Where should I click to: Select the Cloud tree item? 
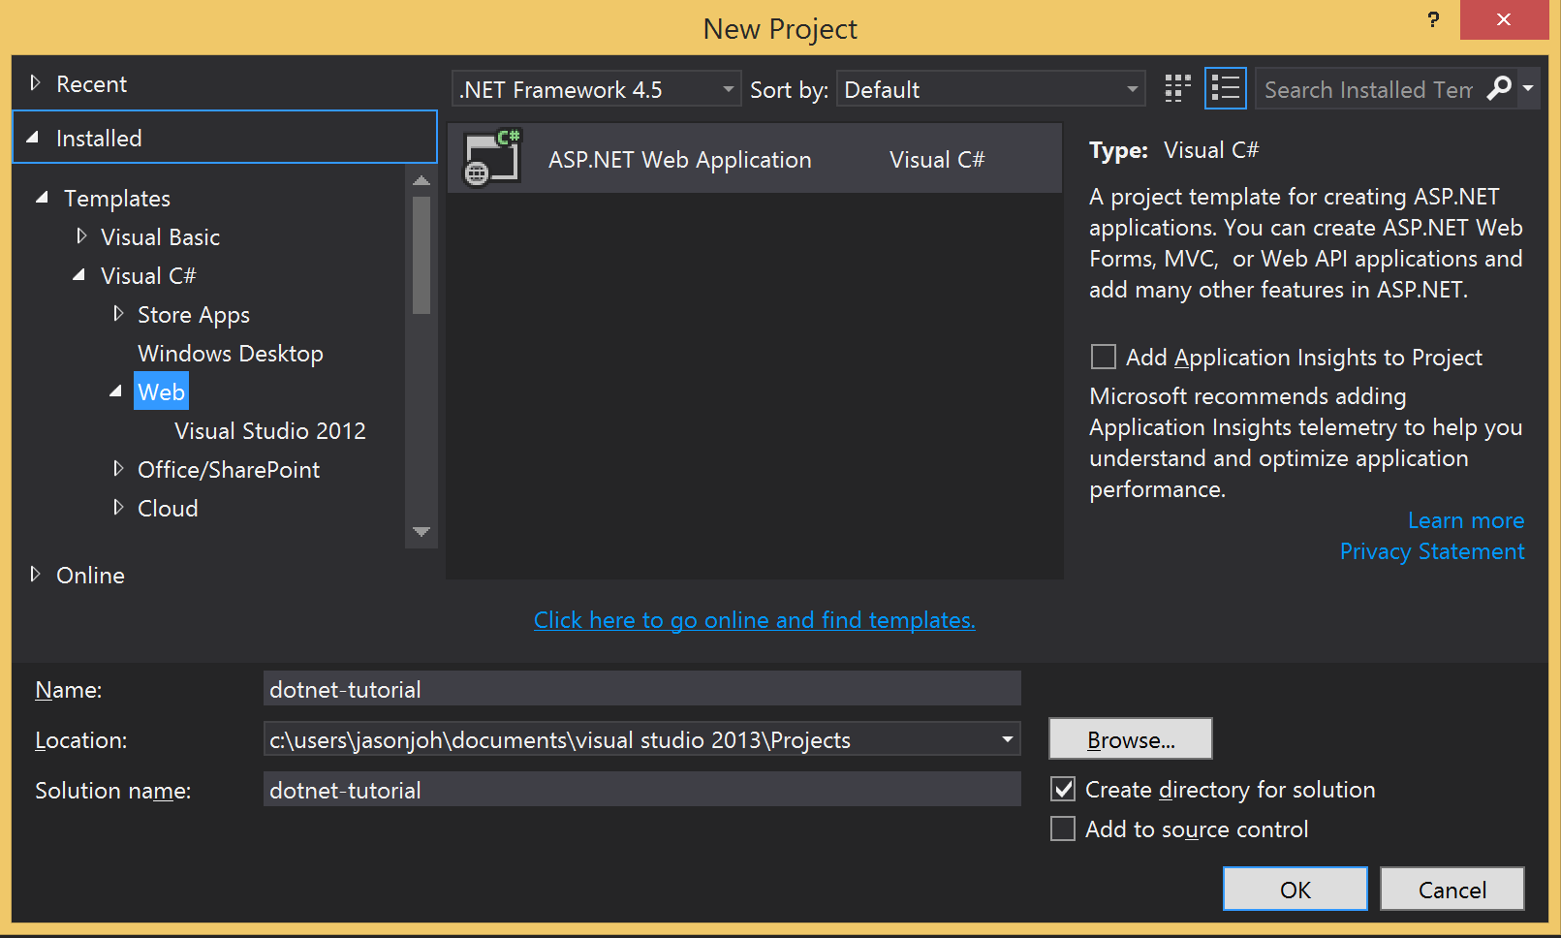point(168,508)
